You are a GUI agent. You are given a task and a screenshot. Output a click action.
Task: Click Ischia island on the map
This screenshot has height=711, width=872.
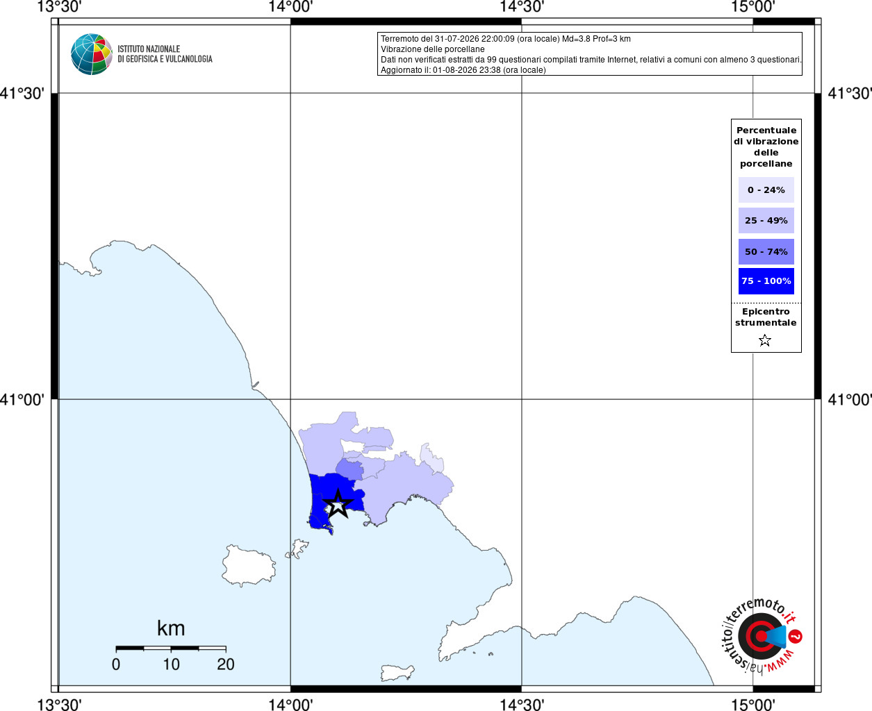coord(248,566)
